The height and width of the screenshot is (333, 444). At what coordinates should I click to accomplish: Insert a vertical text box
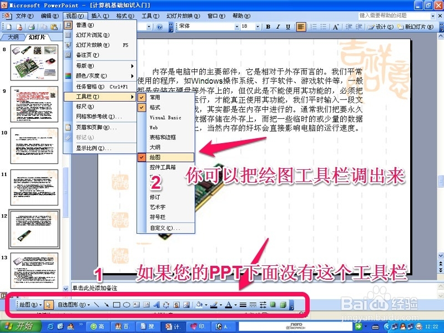pos(147,305)
